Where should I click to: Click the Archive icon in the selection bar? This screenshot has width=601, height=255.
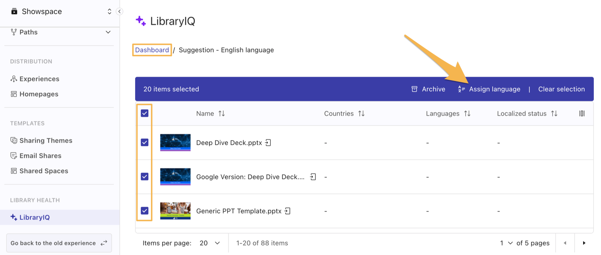[414, 89]
